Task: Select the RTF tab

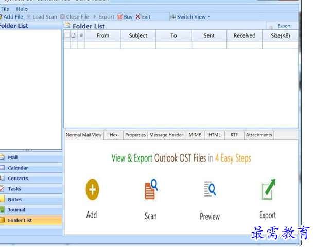Action: coord(234,135)
